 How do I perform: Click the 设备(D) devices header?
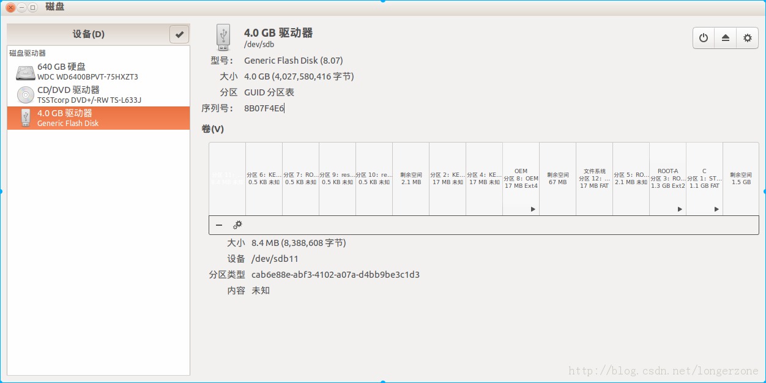click(x=88, y=34)
